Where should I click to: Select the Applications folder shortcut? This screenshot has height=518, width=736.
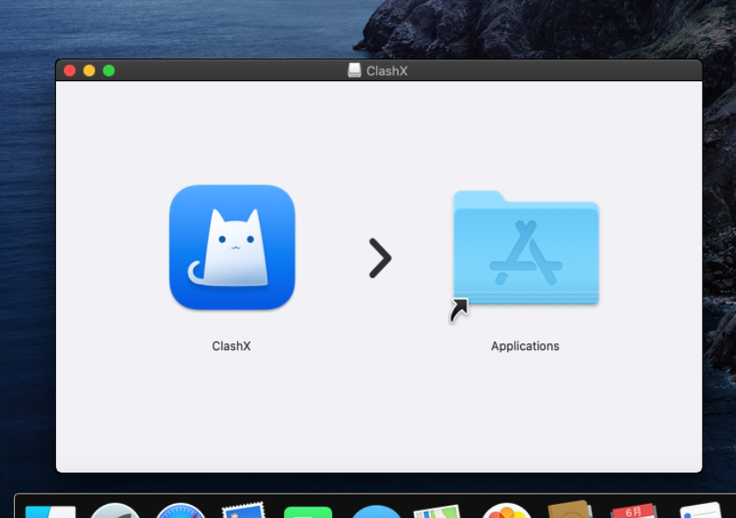pos(525,248)
